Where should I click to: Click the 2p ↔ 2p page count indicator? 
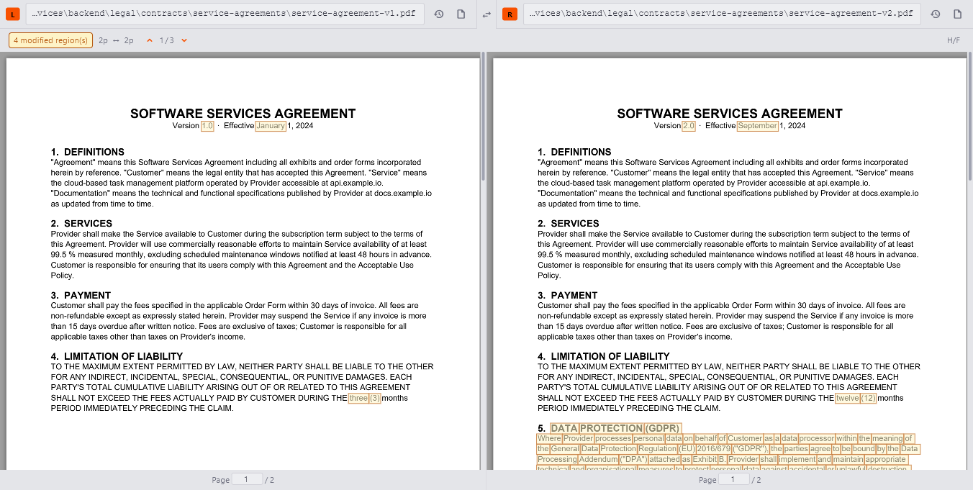click(116, 40)
